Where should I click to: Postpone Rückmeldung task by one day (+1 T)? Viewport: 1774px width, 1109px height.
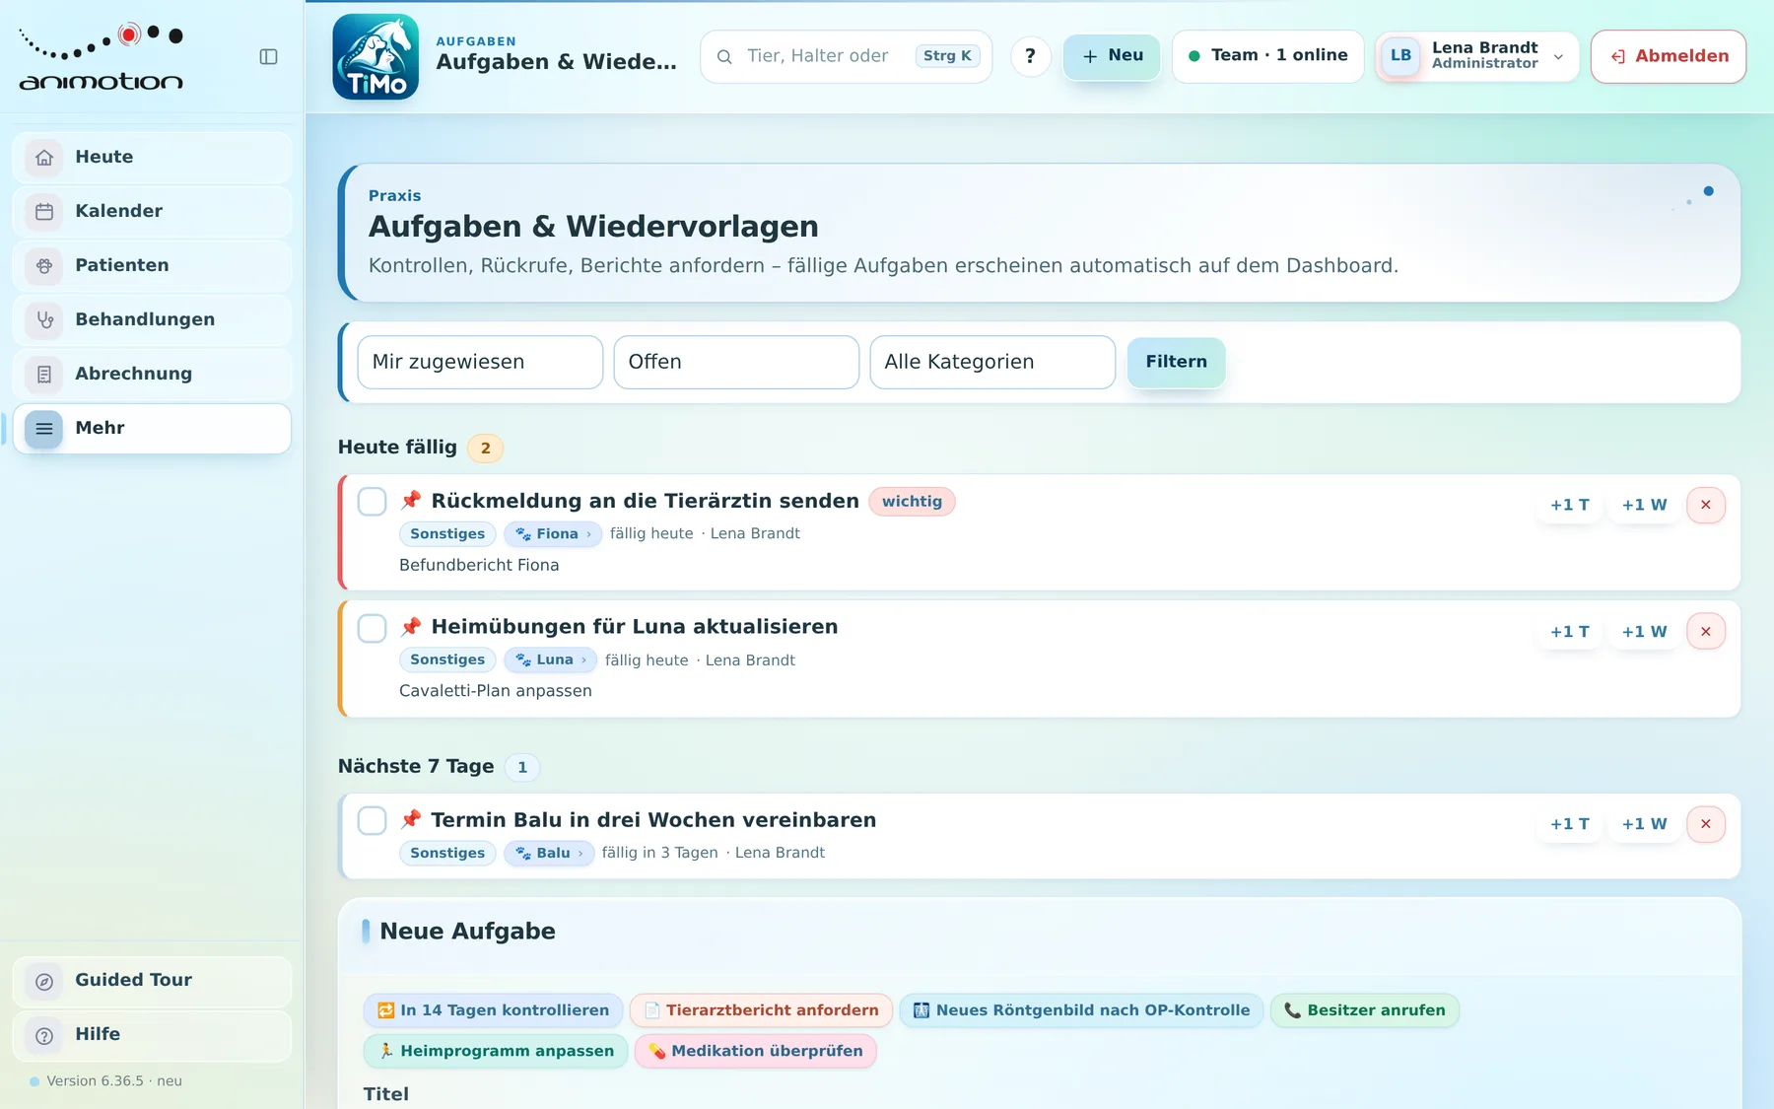pyautogui.click(x=1569, y=505)
